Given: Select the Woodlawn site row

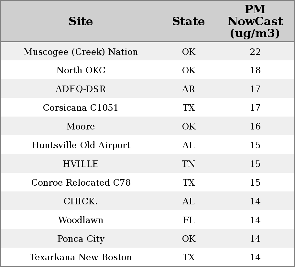Looking at the screenshot, I should pyautogui.click(x=81, y=220).
